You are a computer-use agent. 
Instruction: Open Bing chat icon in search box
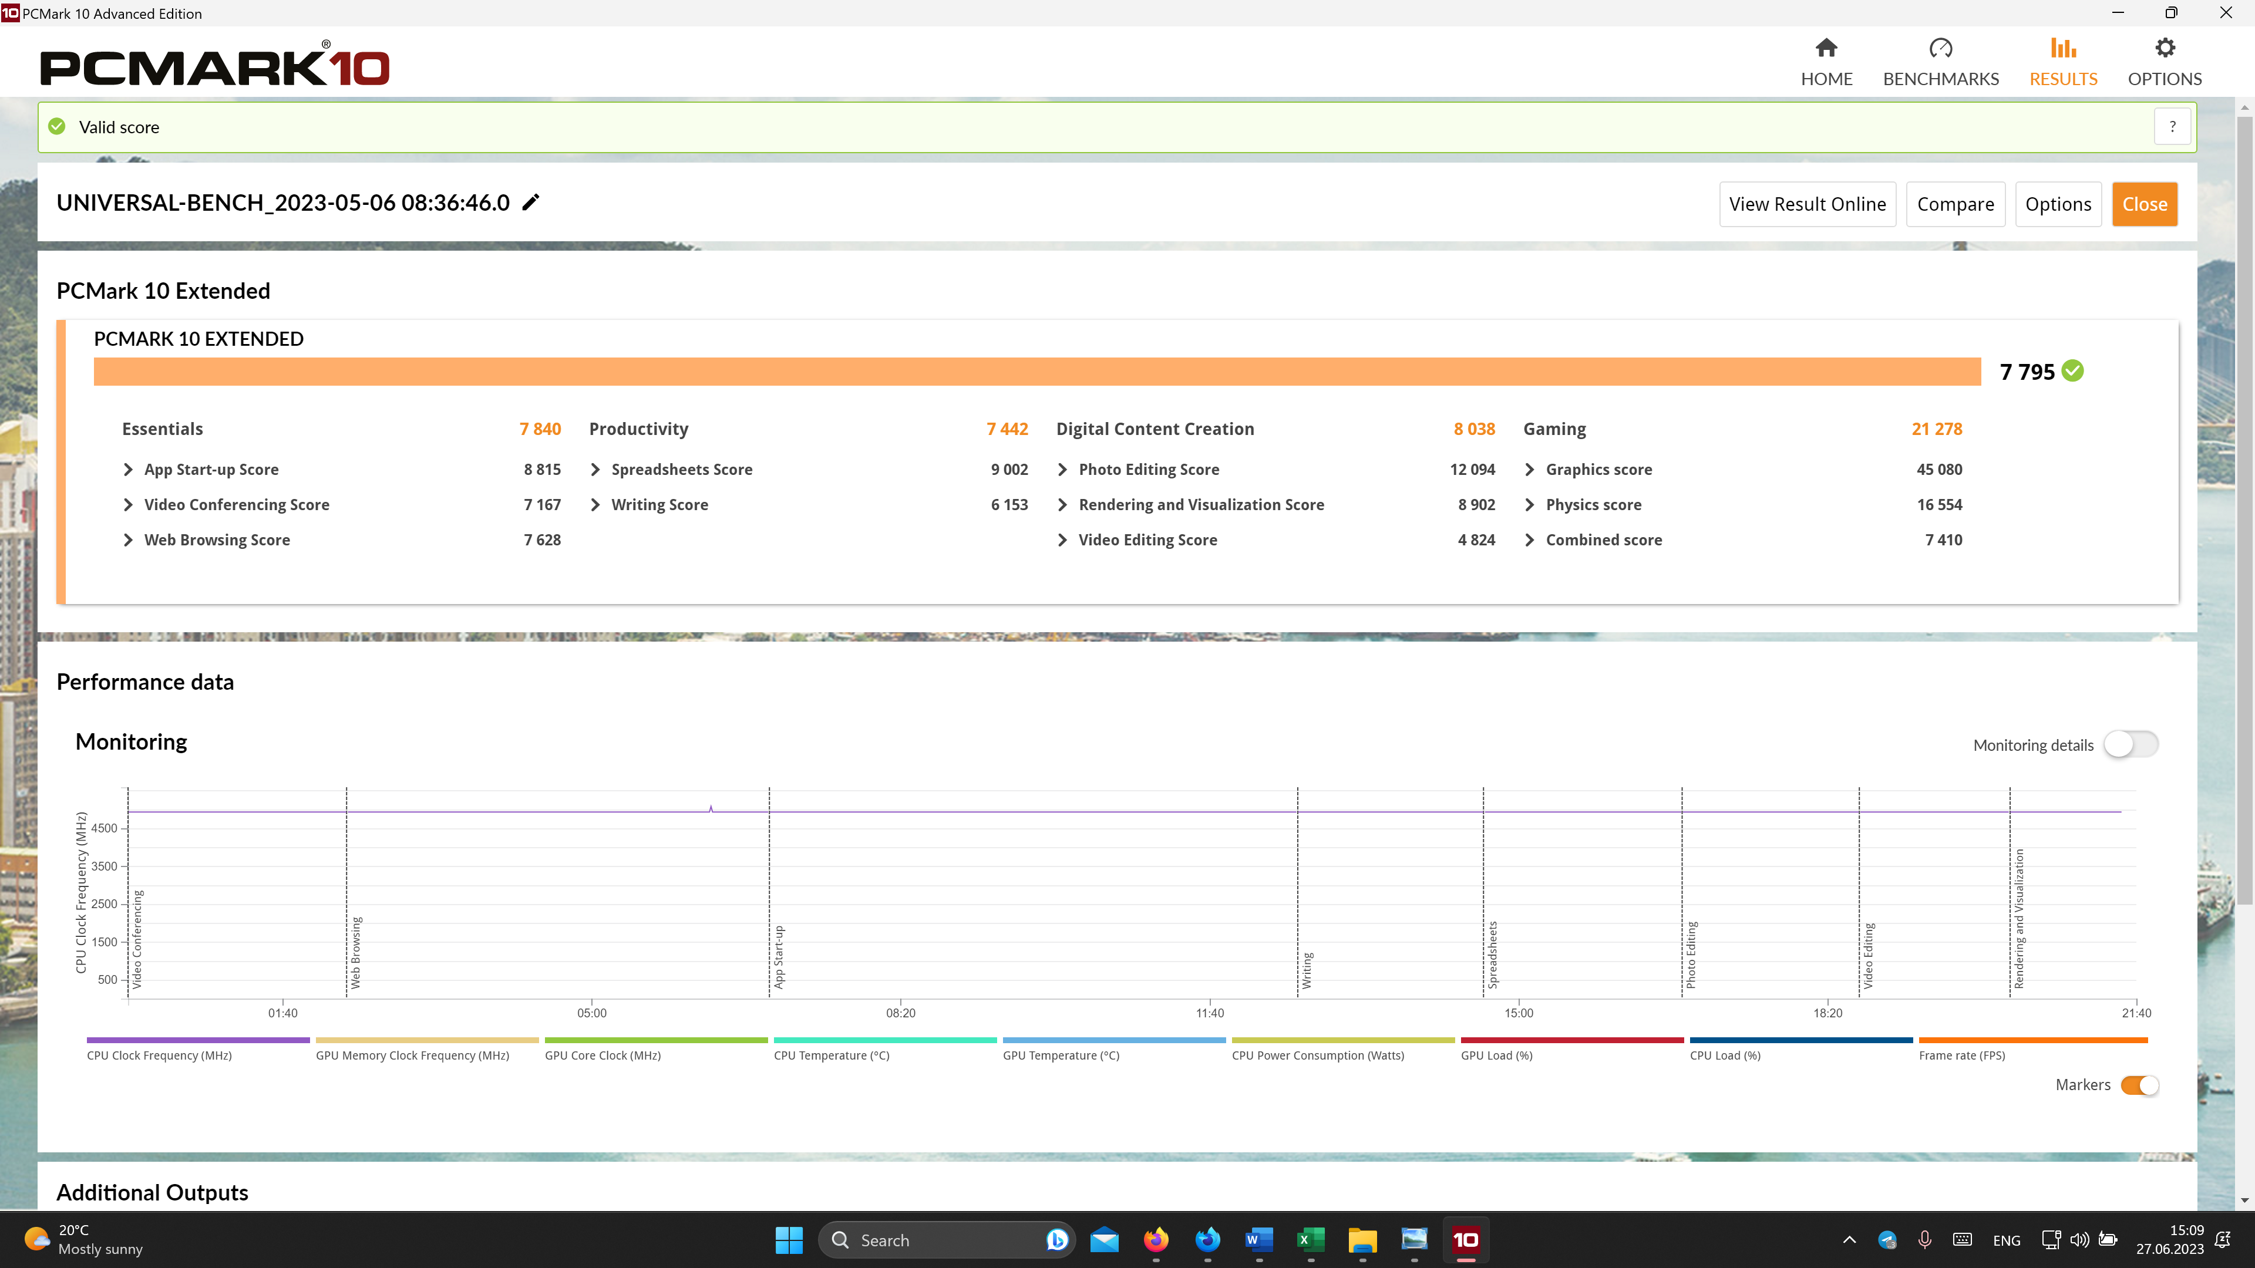pos(1056,1240)
